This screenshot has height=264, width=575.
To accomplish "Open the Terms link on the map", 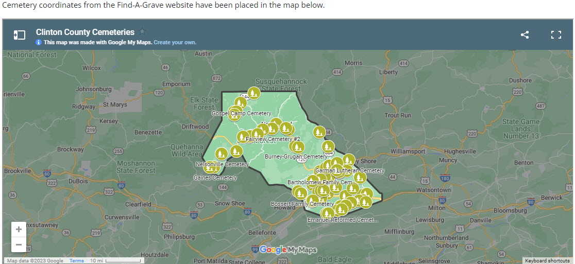I will click(77, 261).
